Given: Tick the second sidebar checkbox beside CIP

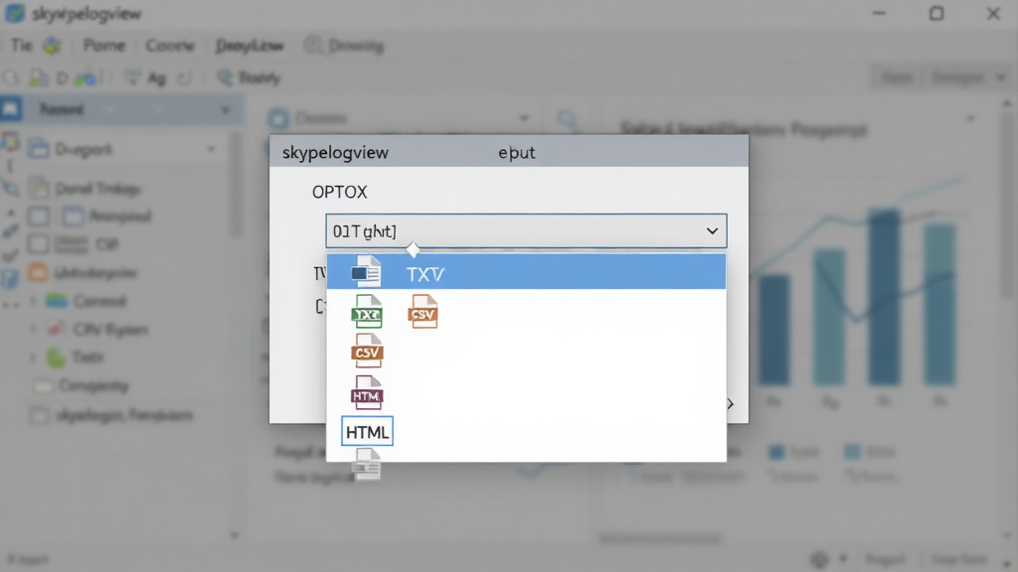Looking at the screenshot, I should (39, 244).
